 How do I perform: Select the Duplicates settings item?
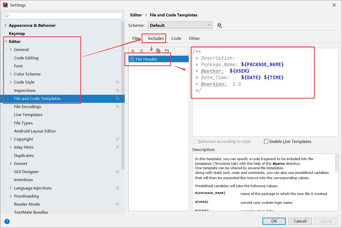coord(24,155)
